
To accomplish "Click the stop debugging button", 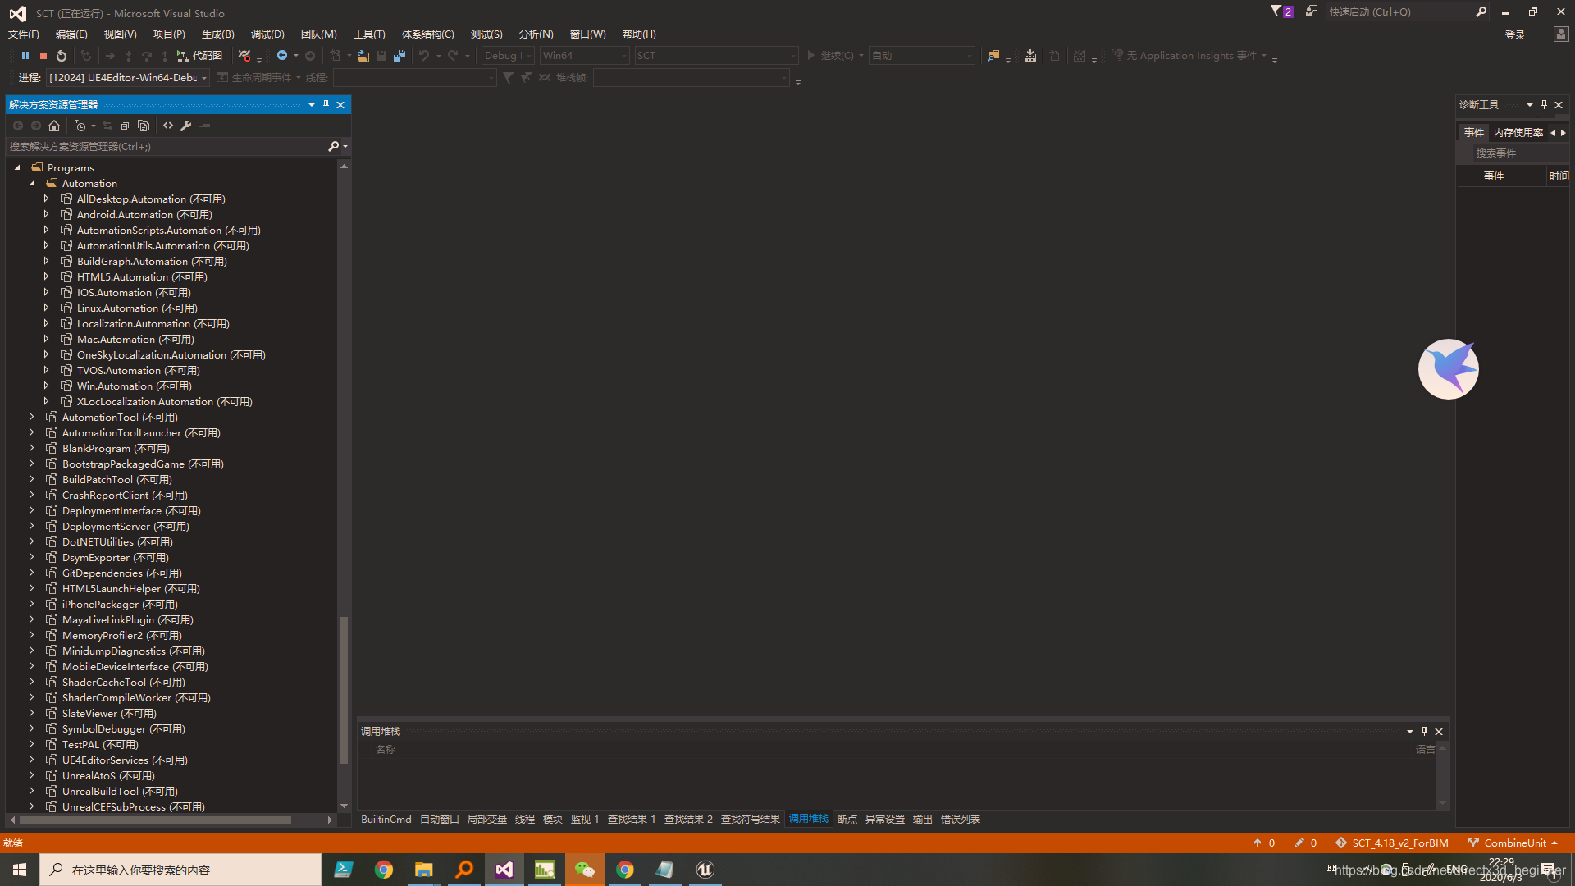I will 43,56.
